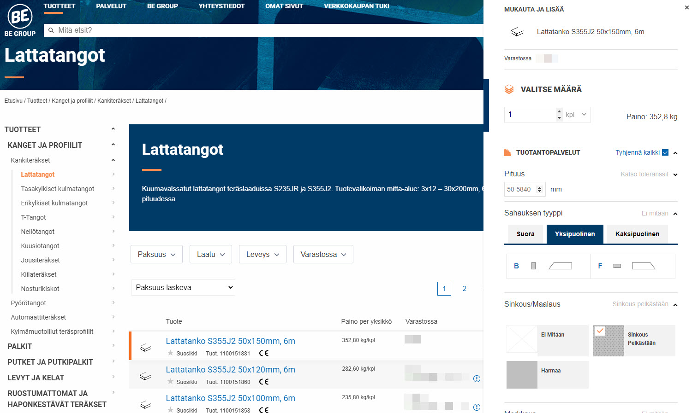Click the flat bar icon for 50x120mm product
The image size is (698, 413).
145,376
